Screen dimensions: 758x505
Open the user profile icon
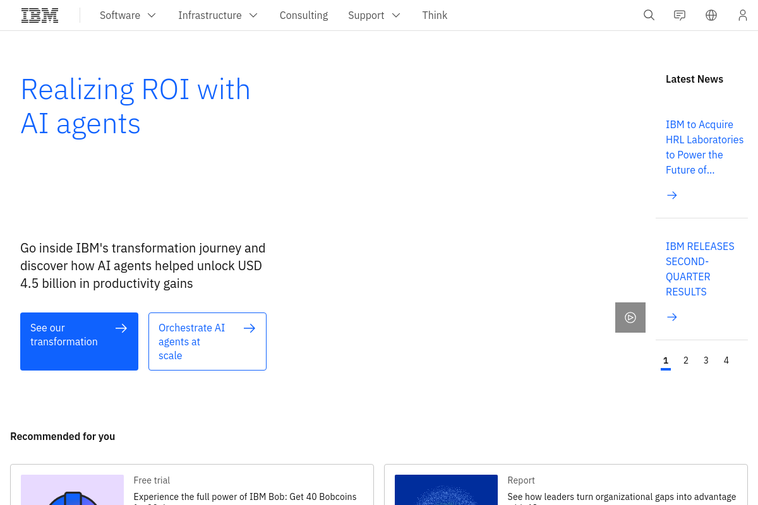743,15
